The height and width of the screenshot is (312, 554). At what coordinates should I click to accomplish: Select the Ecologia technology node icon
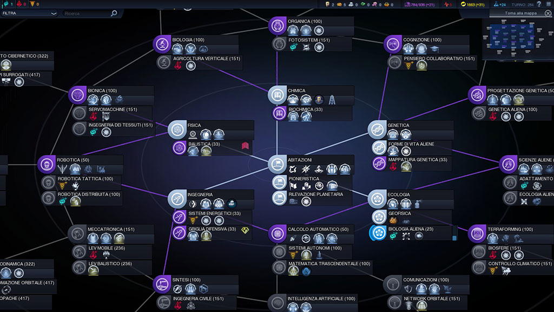pos(377,199)
